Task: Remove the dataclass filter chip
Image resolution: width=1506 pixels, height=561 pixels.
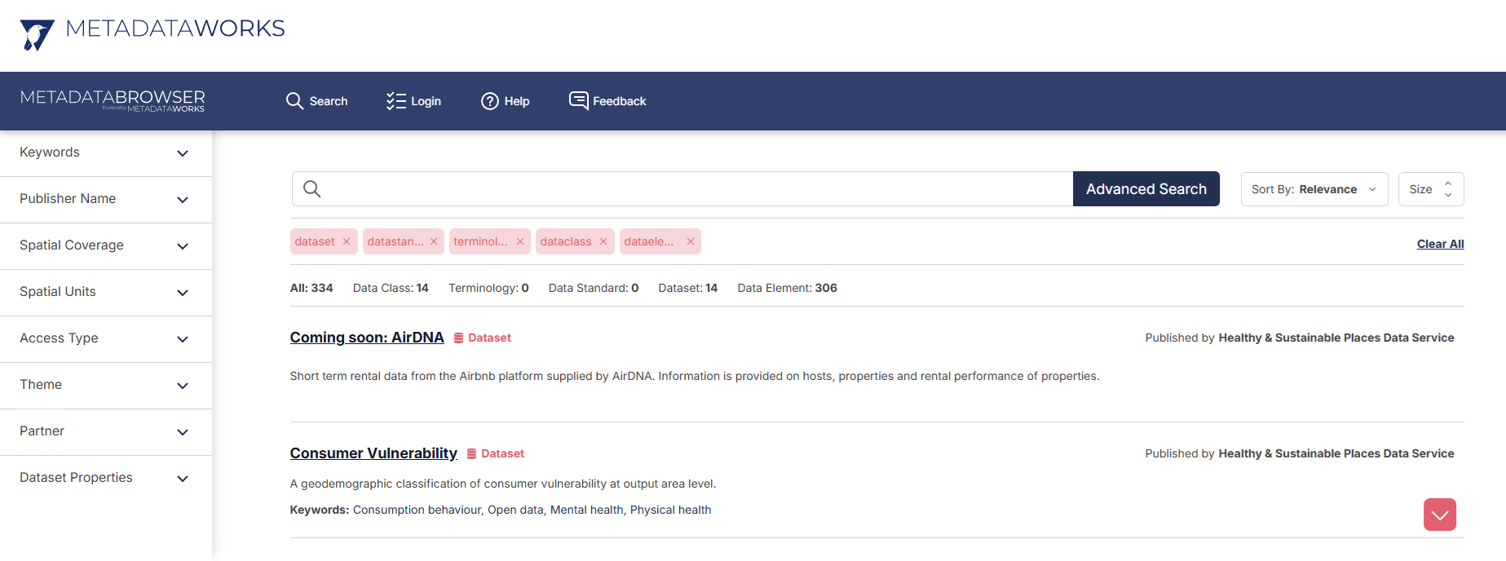Action: click(603, 241)
